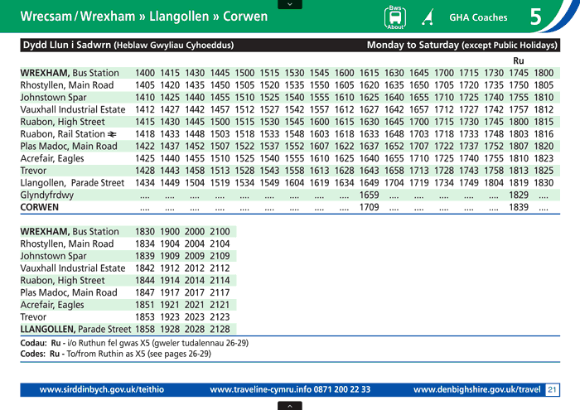
Task: Select Trevor label in top table
Action: pos(33,171)
